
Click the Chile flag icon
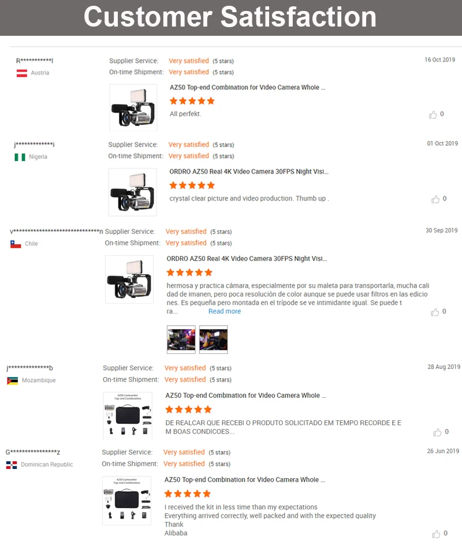pos(16,244)
